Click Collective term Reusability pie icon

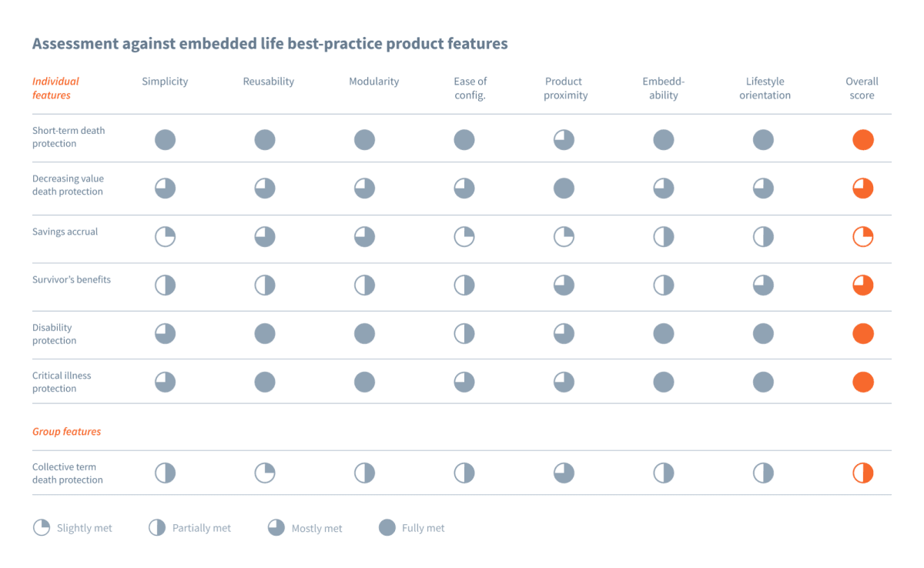click(x=265, y=473)
